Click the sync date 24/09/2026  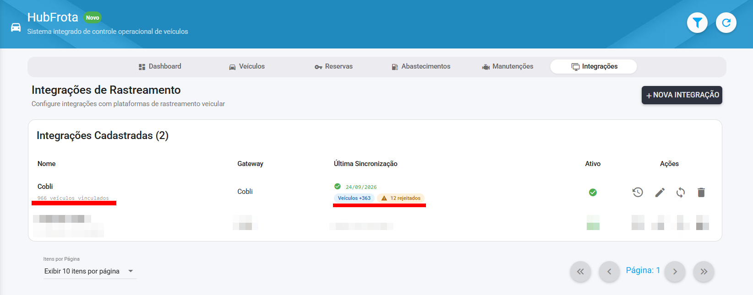click(361, 187)
